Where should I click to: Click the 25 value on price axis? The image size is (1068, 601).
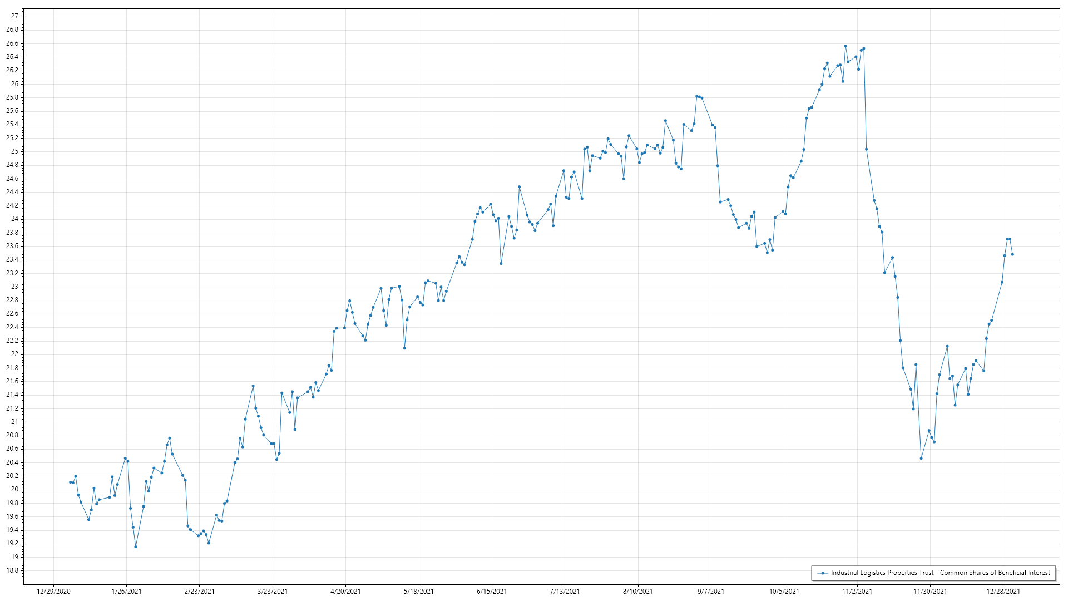pyautogui.click(x=14, y=151)
